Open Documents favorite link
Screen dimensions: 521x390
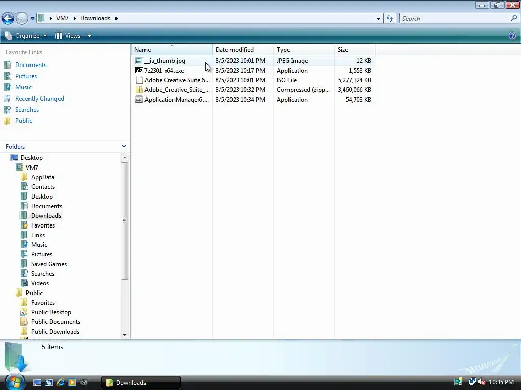coord(31,65)
